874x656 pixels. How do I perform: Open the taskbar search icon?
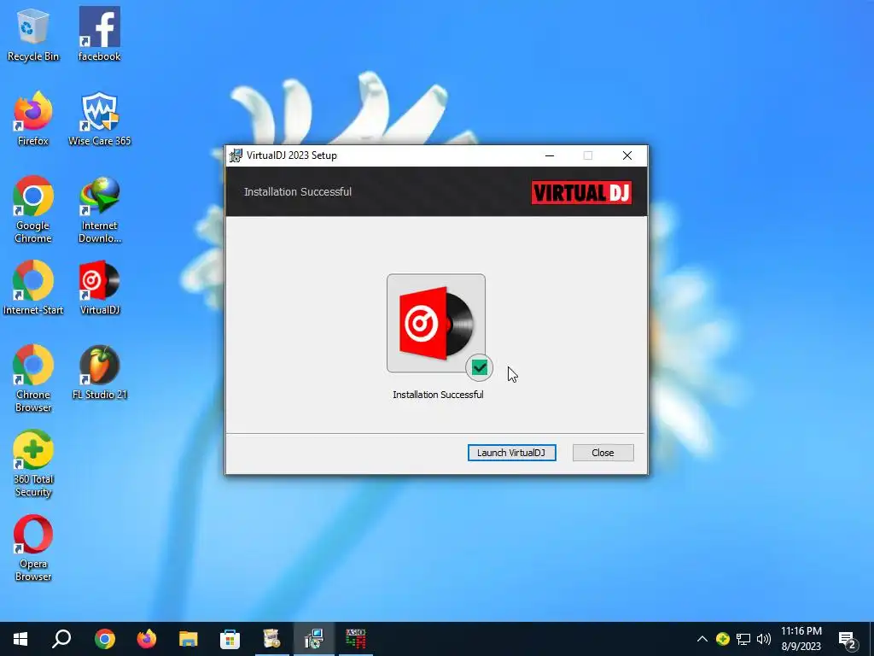coord(61,639)
